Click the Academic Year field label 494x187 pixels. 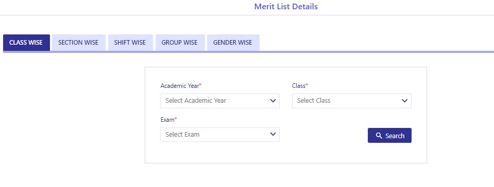point(180,85)
